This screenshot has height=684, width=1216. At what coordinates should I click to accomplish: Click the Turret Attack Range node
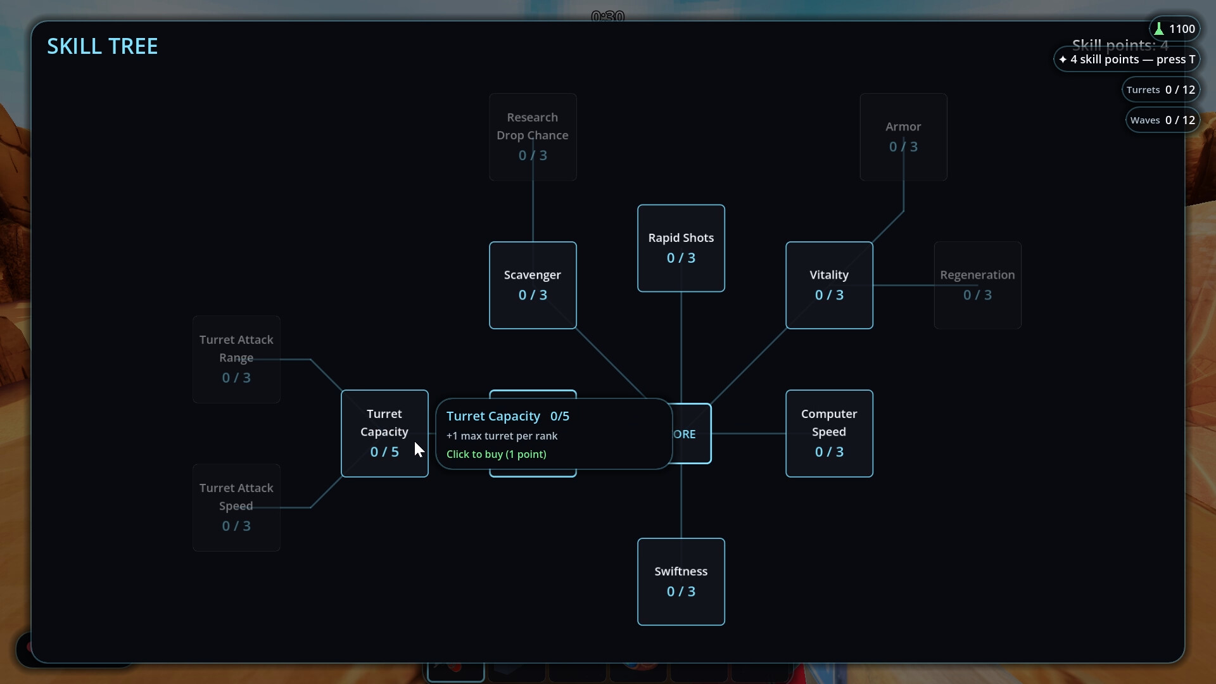coord(236,359)
